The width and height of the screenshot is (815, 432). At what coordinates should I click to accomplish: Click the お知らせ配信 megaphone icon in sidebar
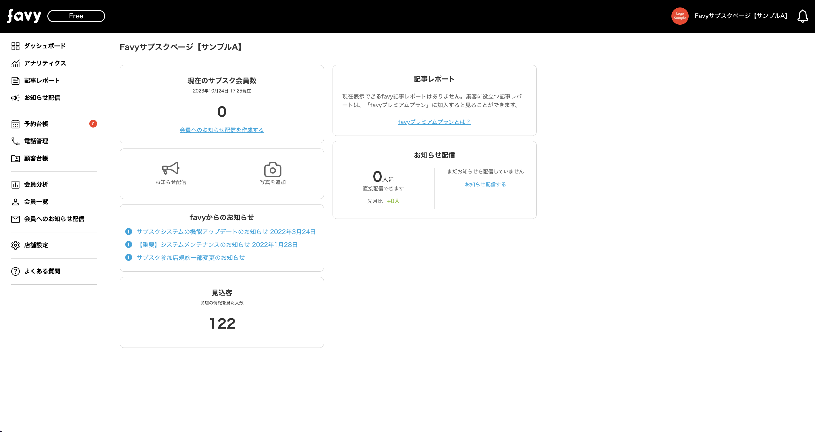pyautogui.click(x=15, y=98)
